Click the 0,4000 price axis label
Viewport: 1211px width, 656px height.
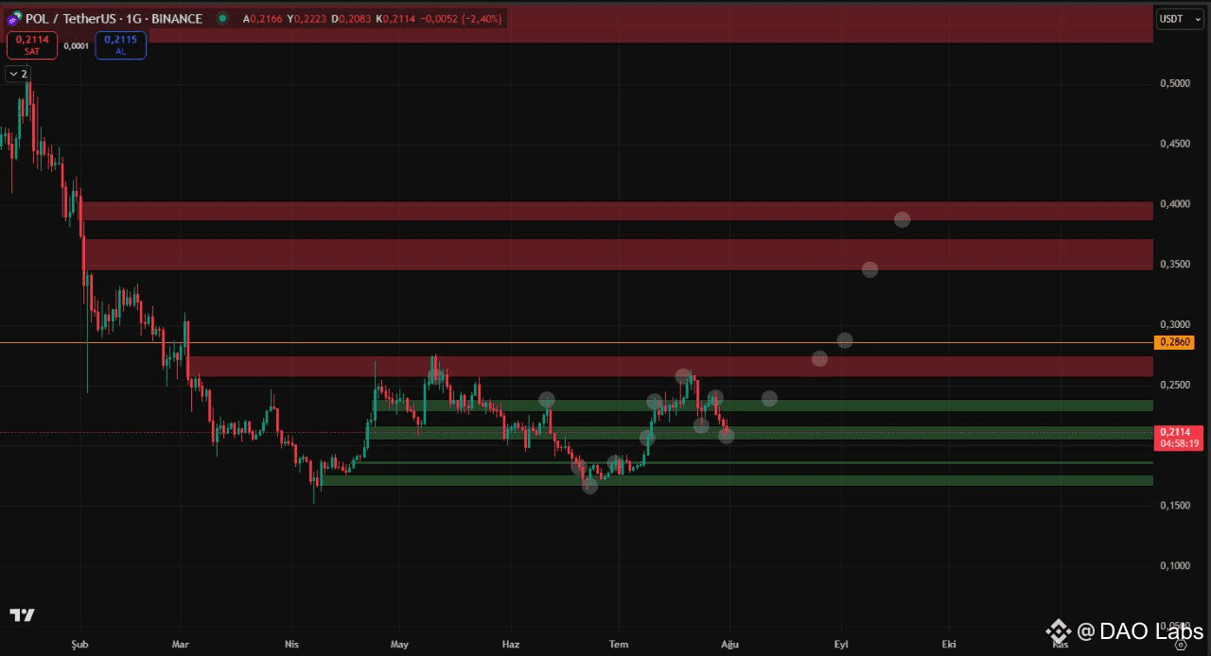coord(1175,204)
